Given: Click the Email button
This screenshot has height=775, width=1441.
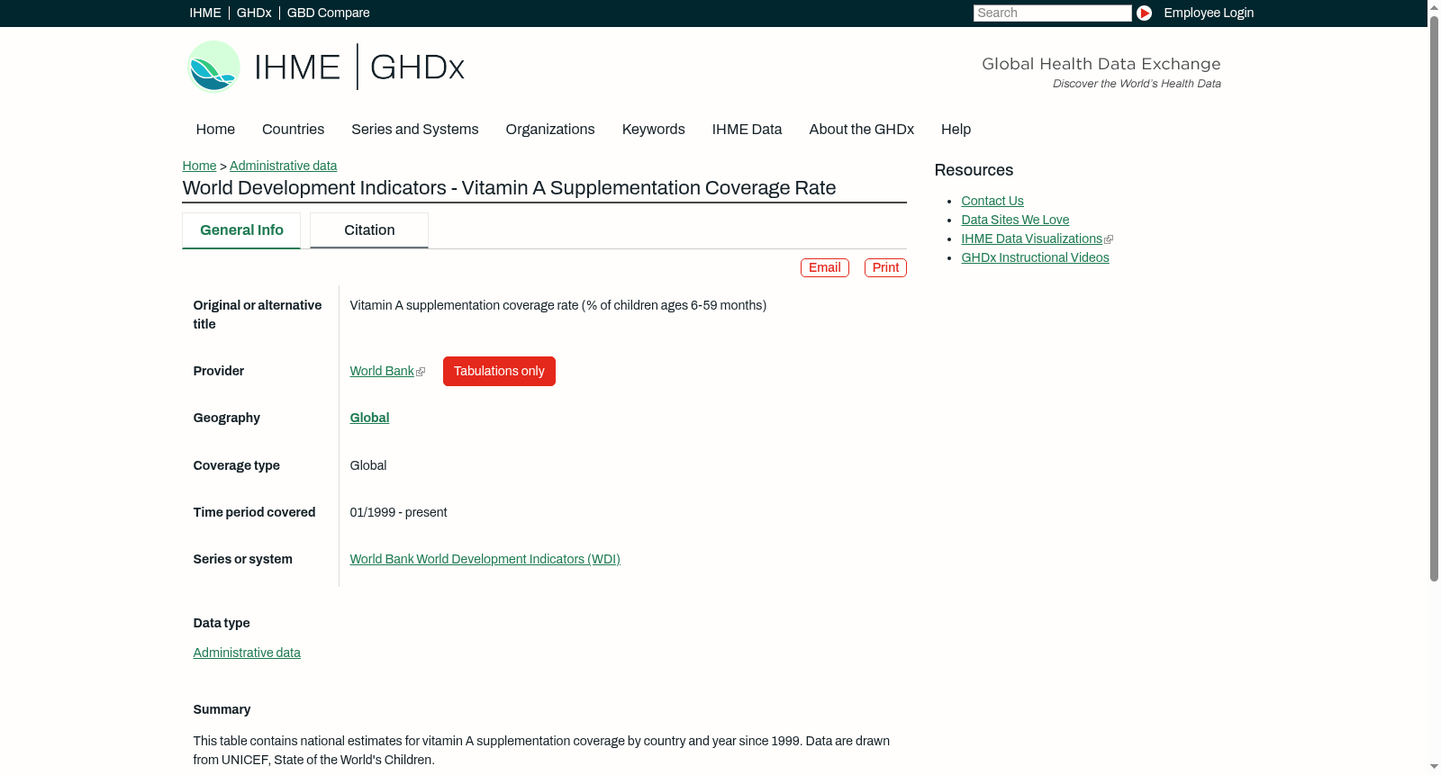Looking at the screenshot, I should pyautogui.click(x=825, y=267).
